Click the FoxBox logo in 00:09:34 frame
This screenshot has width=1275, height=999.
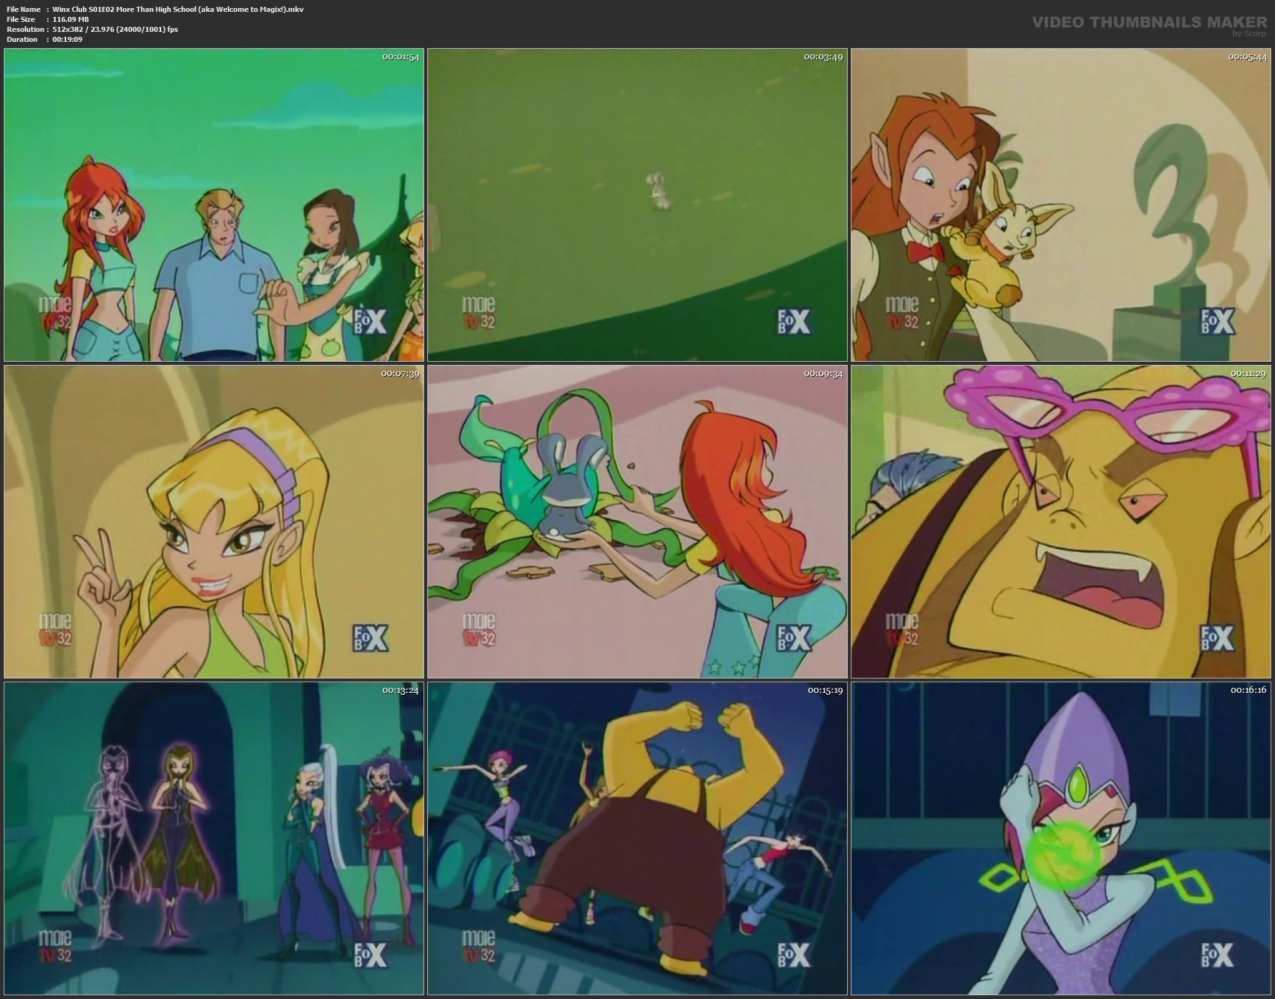(793, 638)
